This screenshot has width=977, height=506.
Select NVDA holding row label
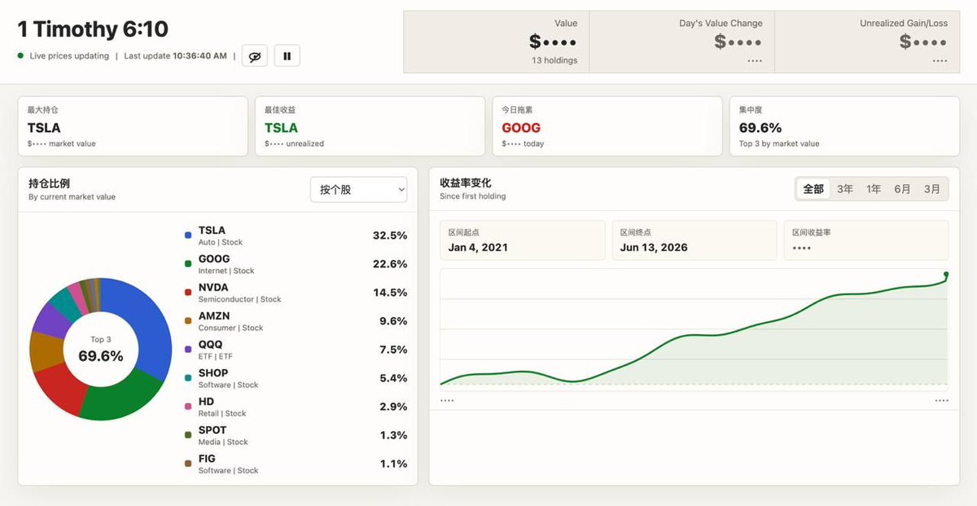213,288
